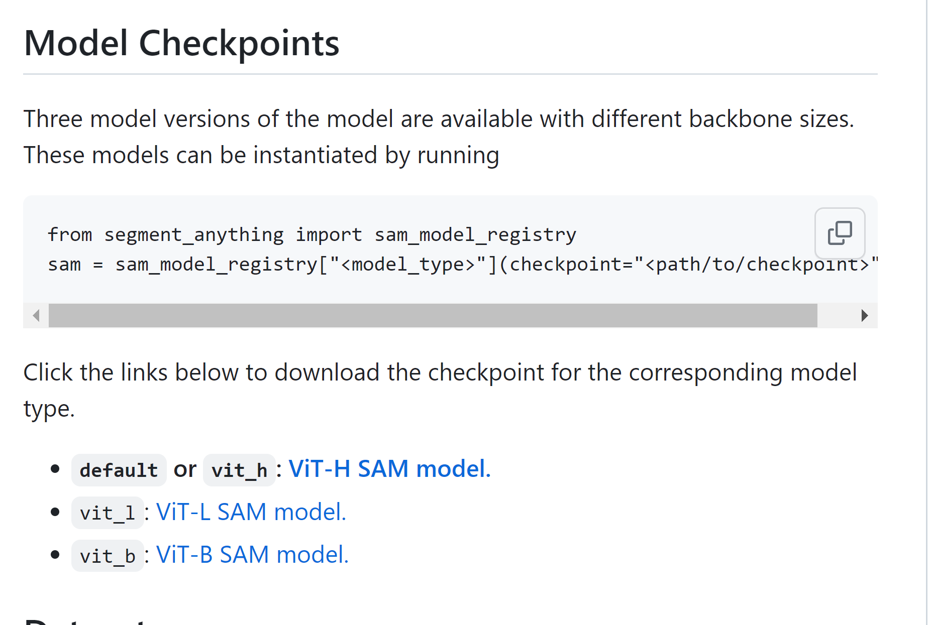Click the 'Click the links below' paragraph

440,390
